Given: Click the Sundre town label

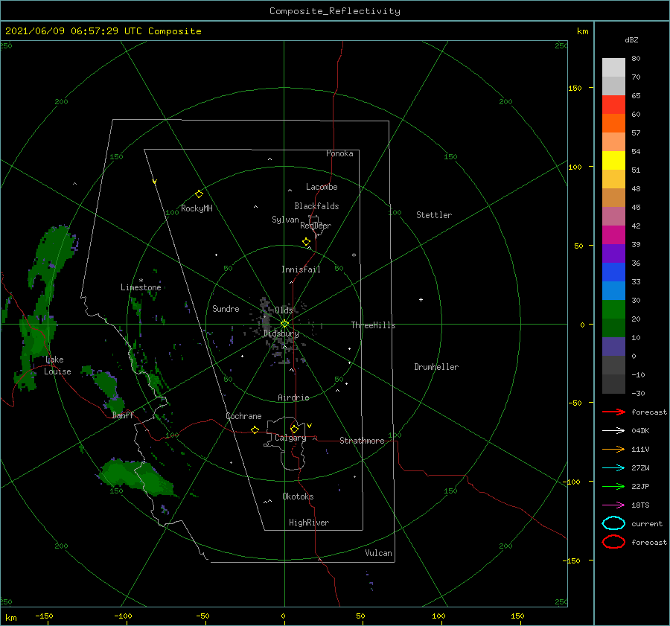Looking at the screenshot, I should (x=226, y=308).
